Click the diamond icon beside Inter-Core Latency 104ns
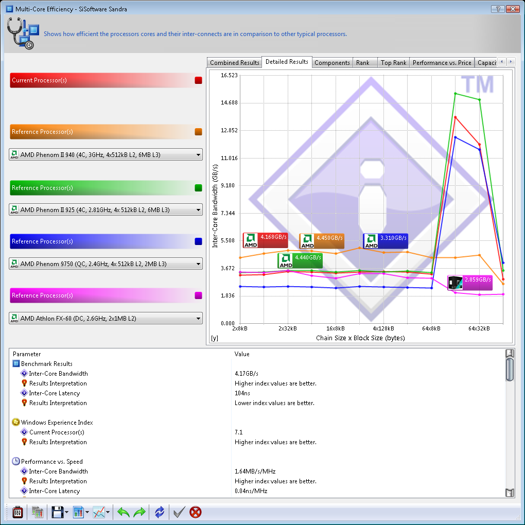 pyautogui.click(x=24, y=393)
